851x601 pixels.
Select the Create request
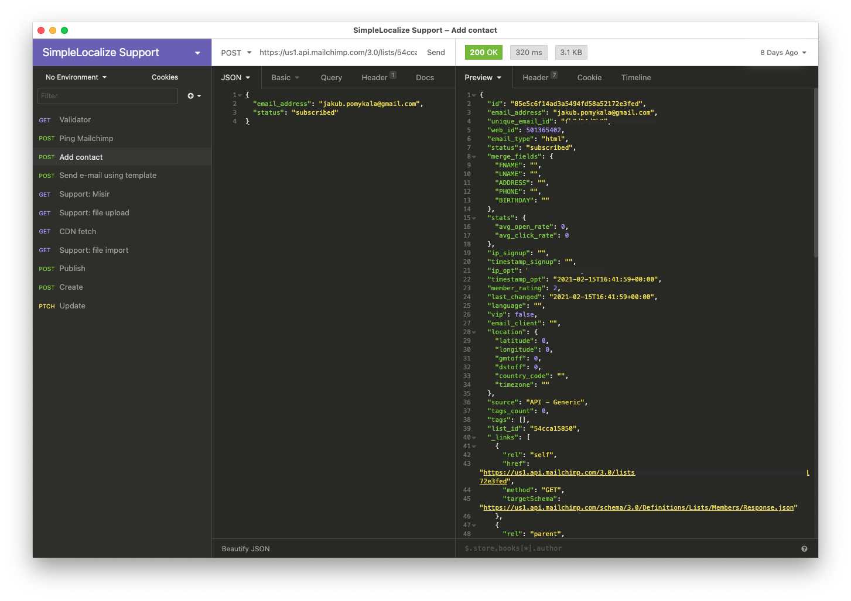click(122, 287)
